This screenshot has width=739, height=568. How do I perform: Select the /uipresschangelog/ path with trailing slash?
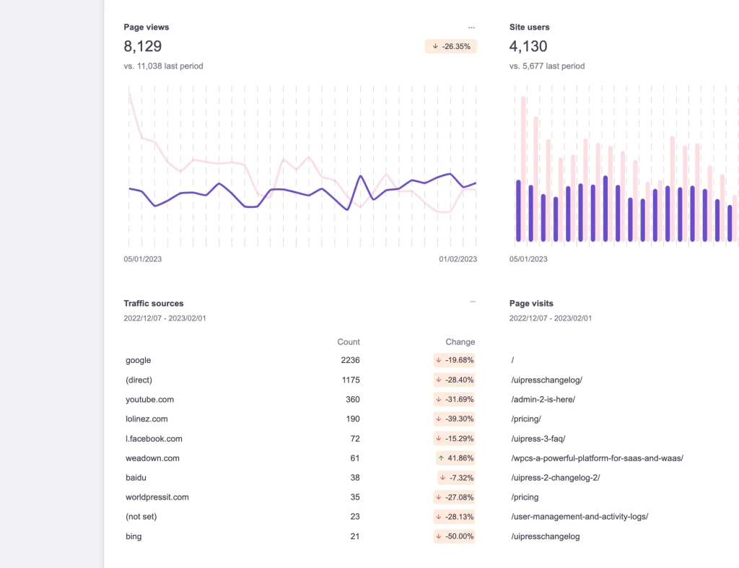[x=547, y=380]
